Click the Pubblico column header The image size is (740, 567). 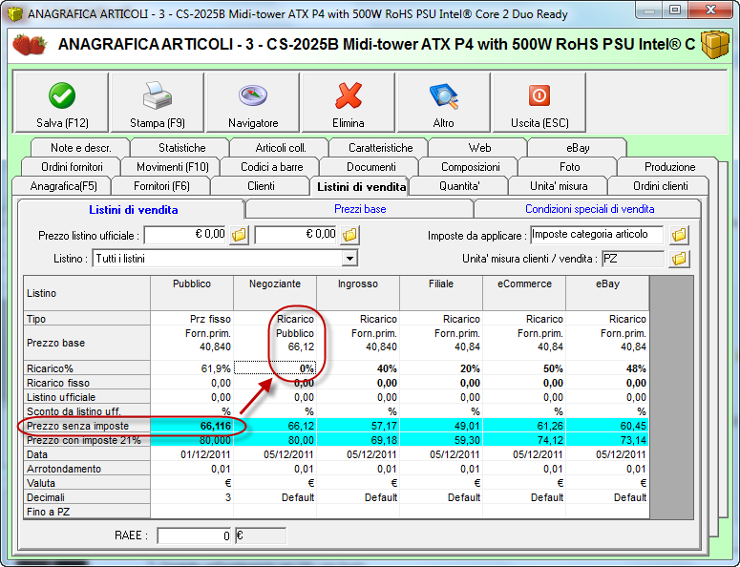coord(192,293)
